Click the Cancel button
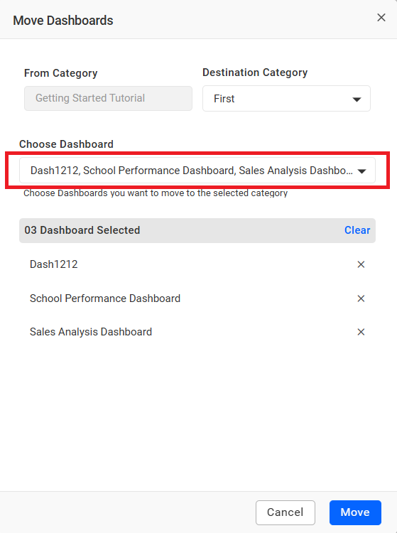Viewport: 397px width, 533px height. [x=285, y=512]
